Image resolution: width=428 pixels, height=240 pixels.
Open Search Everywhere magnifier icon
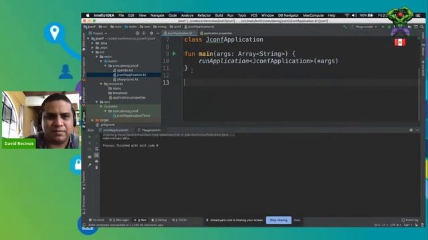(x=422, y=27)
